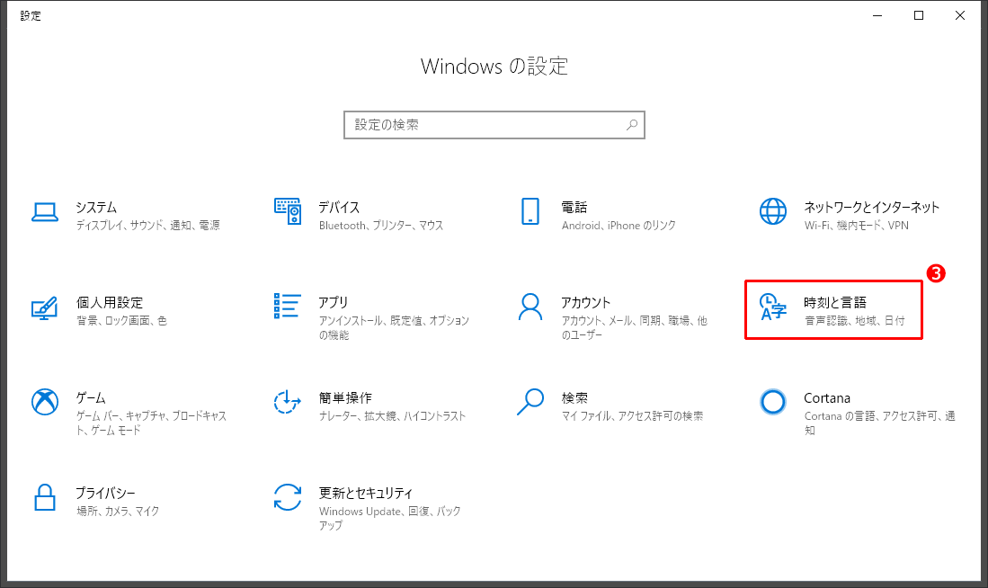Open the プライバシー padlock icon

(x=45, y=497)
